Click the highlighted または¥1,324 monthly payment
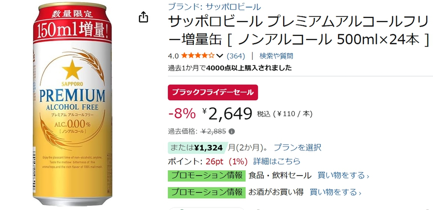 (197, 147)
